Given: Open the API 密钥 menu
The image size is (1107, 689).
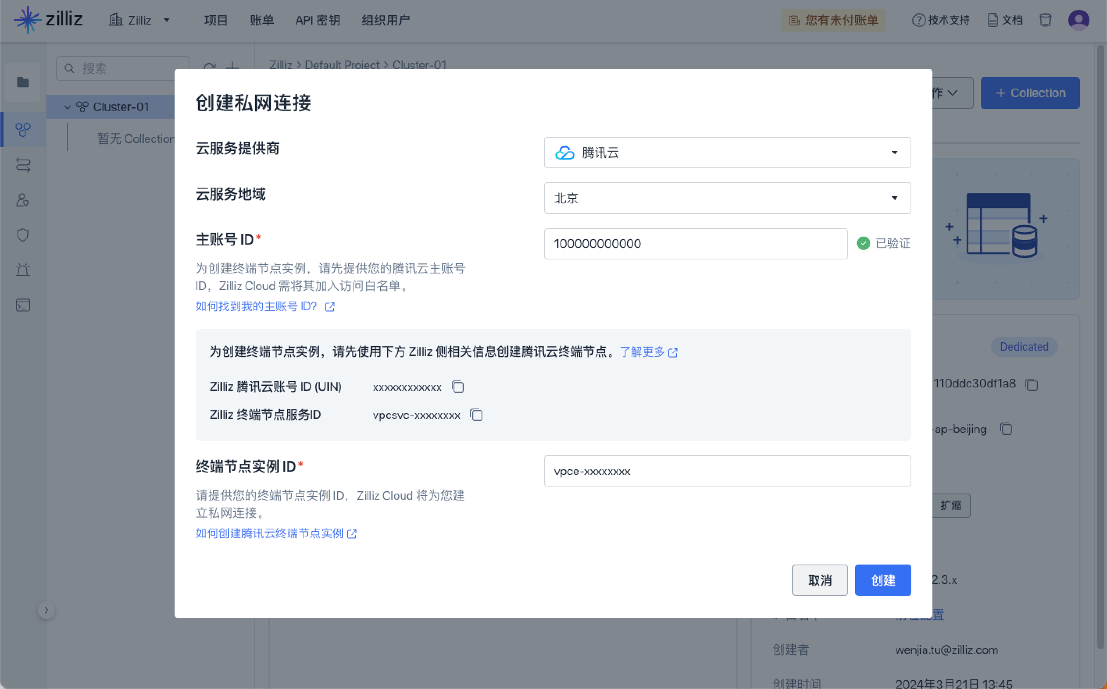Looking at the screenshot, I should (318, 20).
